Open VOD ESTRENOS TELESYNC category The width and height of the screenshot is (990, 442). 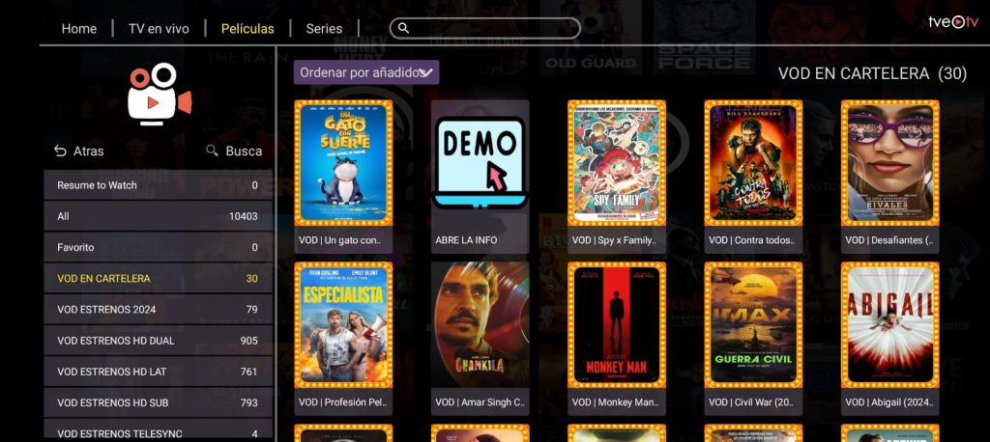tap(158, 430)
